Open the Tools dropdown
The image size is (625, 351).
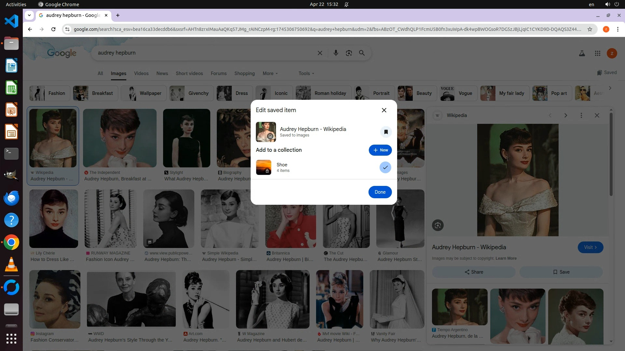pos(306,73)
